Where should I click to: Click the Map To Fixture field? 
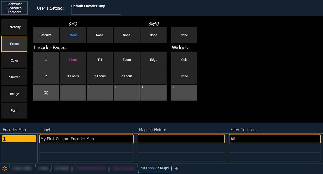[x=181, y=139]
